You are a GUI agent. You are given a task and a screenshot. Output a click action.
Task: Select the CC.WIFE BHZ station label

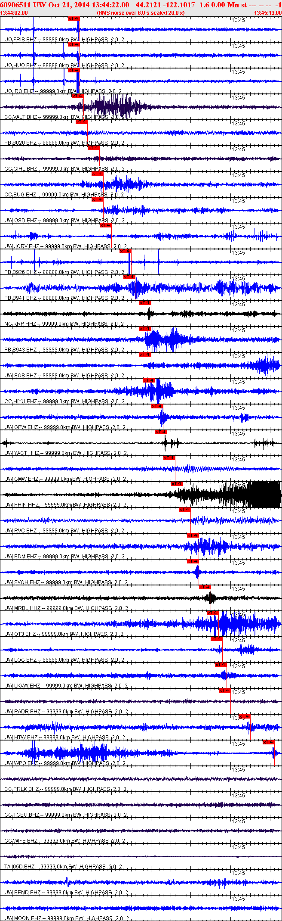(65, 841)
